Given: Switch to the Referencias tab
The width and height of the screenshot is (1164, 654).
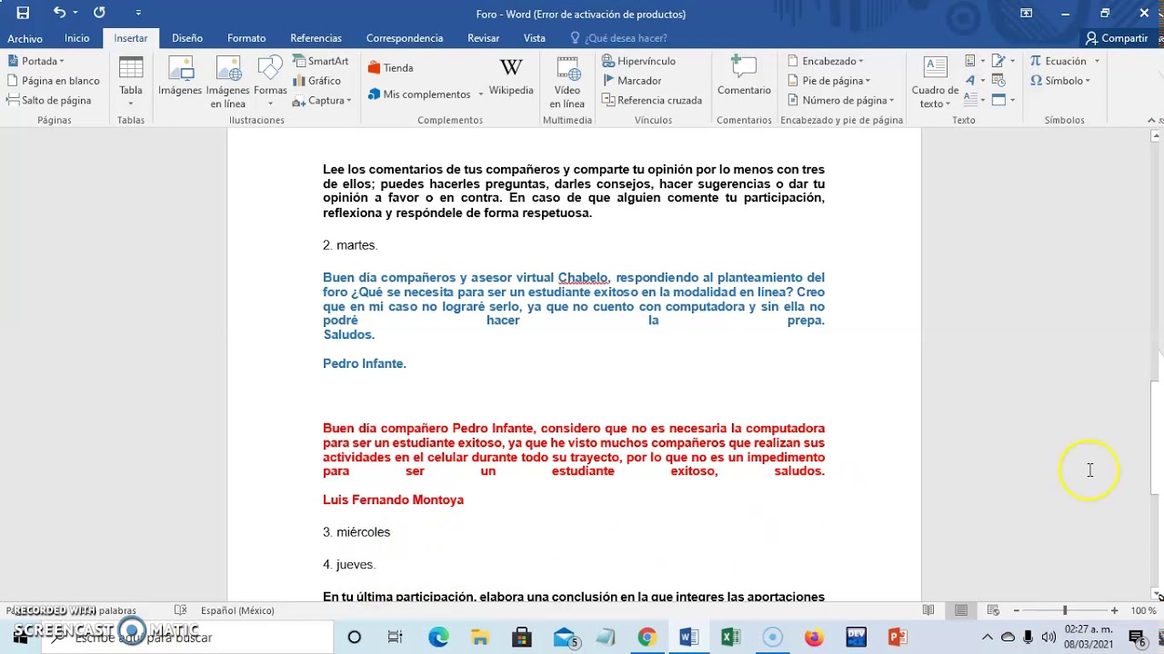Looking at the screenshot, I should click(x=316, y=38).
